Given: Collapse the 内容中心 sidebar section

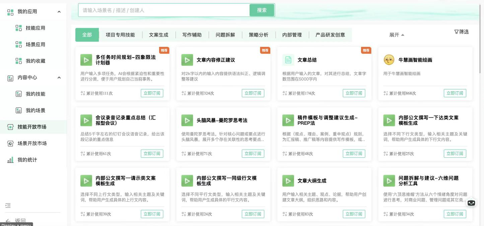Looking at the screenshot, I should pos(59,78).
